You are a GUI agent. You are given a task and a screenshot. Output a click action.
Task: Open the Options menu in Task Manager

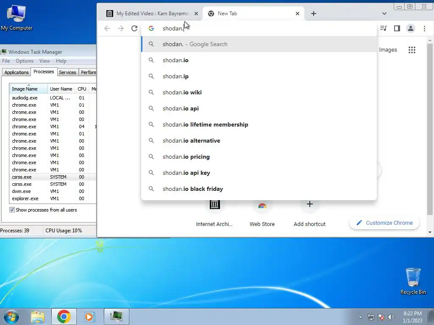point(24,61)
